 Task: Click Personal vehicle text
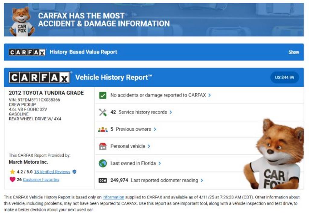coord(128,146)
